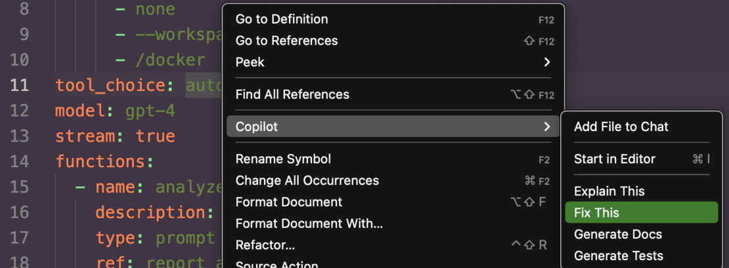Click Rename Symbol in context menu
729x268 pixels.
(x=283, y=159)
